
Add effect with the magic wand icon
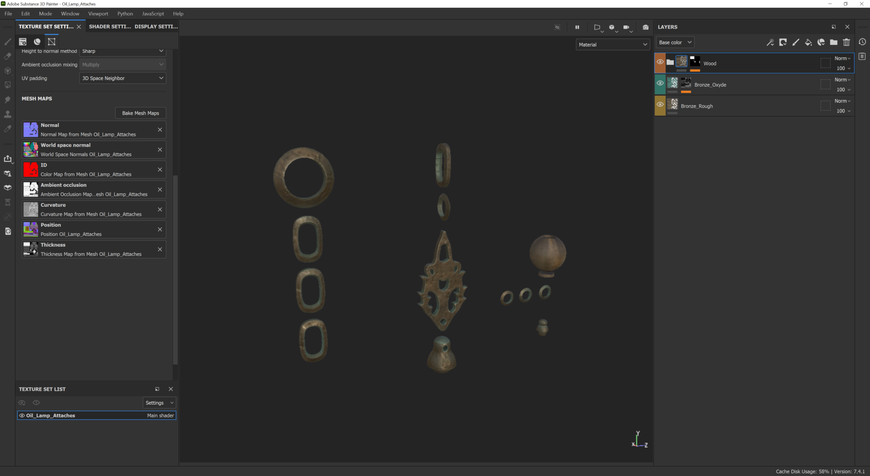[x=770, y=42]
